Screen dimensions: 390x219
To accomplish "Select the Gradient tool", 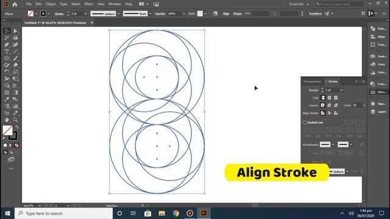I will 15,92.
